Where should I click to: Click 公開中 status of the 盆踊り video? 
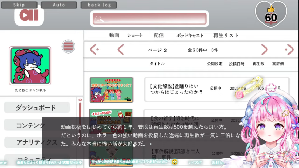216,88
